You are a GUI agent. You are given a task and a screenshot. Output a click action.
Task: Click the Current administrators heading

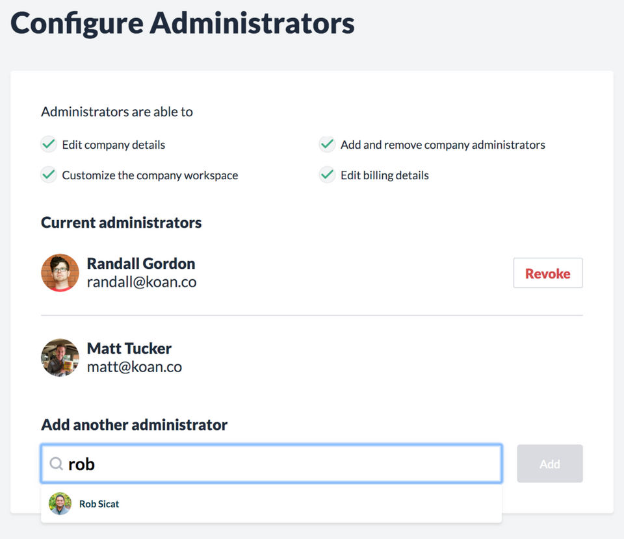pyautogui.click(x=122, y=223)
